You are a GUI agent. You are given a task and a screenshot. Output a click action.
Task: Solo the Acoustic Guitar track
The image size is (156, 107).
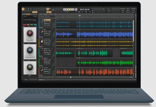coord(46,41)
